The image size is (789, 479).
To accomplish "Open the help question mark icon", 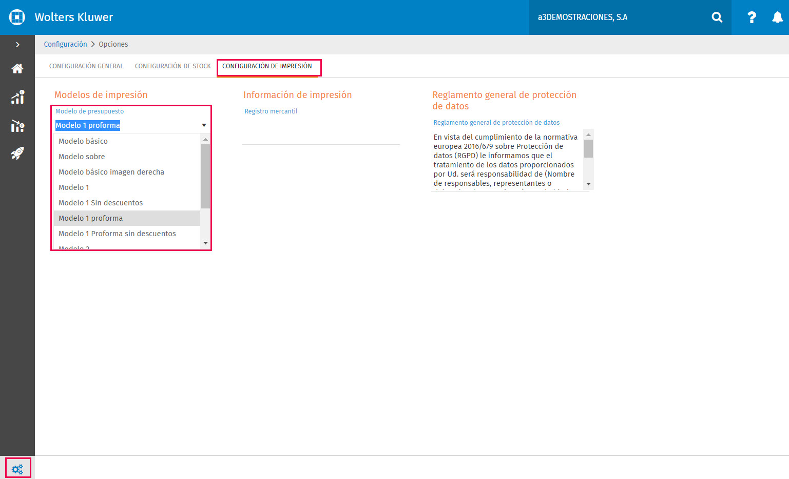I will [752, 17].
